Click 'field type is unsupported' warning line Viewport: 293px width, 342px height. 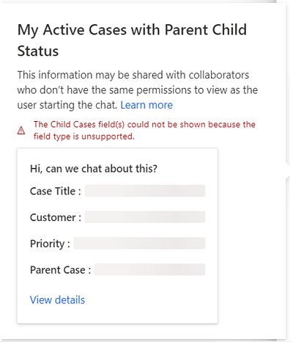pos(84,137)
